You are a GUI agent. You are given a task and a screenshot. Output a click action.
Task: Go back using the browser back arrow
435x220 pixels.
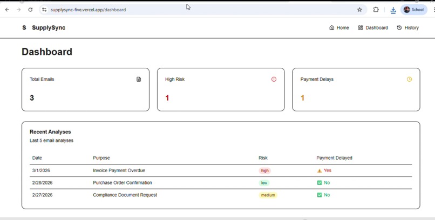coord(7,10)
